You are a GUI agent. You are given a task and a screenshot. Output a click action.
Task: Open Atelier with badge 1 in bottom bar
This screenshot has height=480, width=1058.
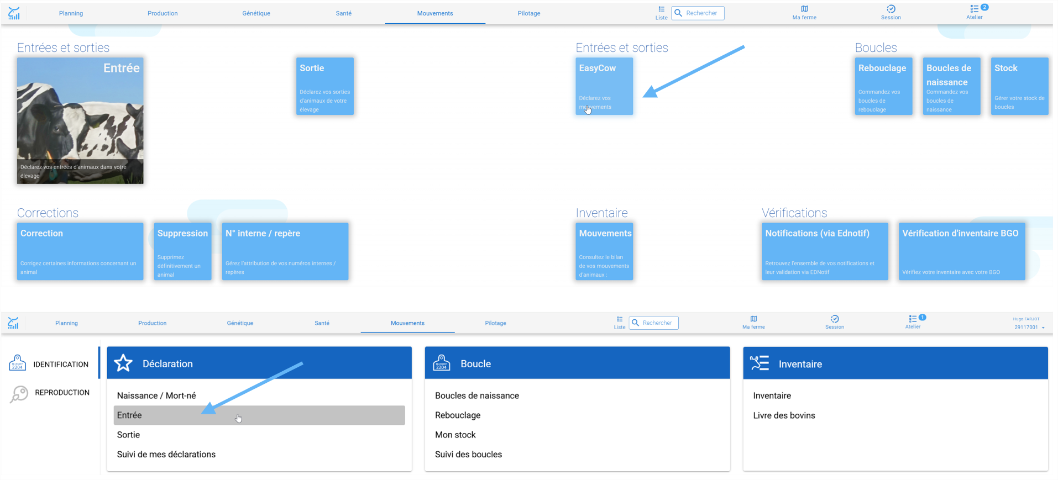(914, 322)
